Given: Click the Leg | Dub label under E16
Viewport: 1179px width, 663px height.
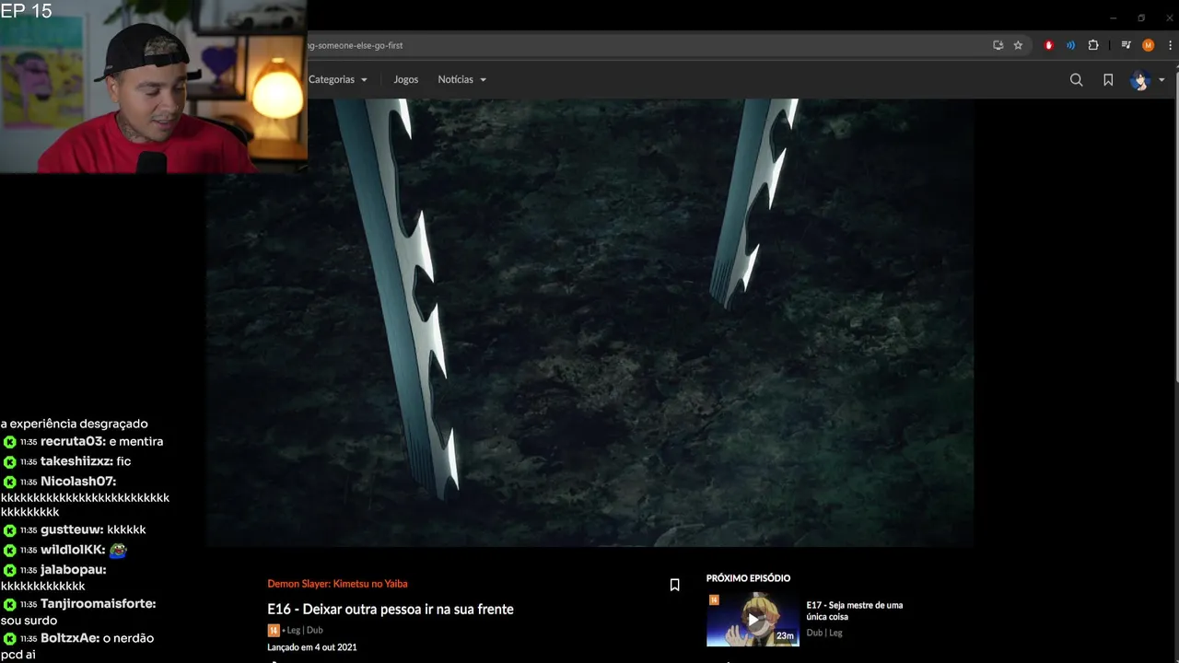Looking at the screenshot, I should tap(305, 631).
